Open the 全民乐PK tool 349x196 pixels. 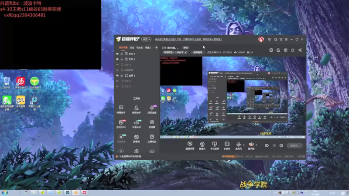click(121, 124)
